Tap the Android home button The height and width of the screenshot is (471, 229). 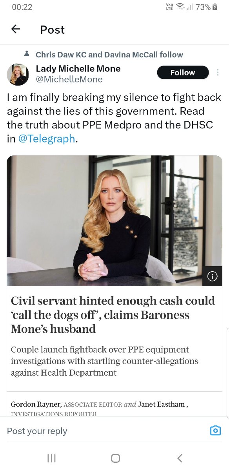(115, 458)
